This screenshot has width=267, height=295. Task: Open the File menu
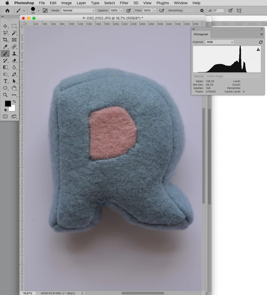(x=42, y=3)
